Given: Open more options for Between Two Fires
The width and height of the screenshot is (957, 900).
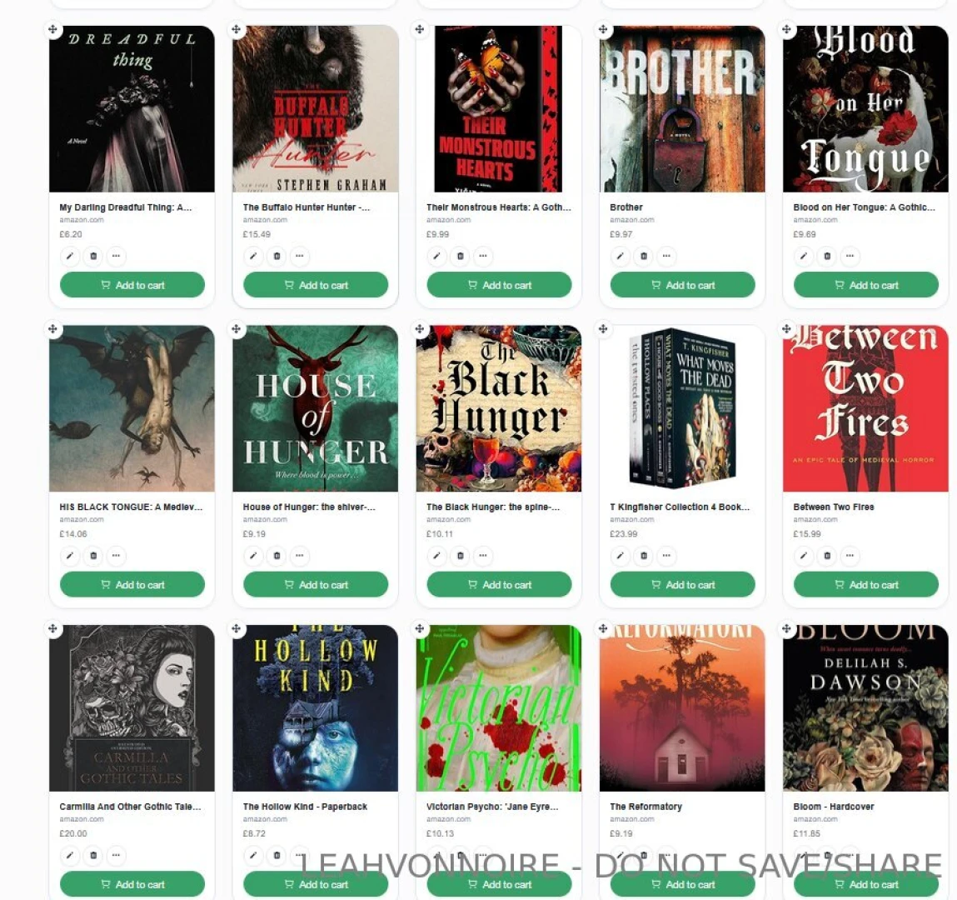Looking at the screenshot, I should (850, 556).
